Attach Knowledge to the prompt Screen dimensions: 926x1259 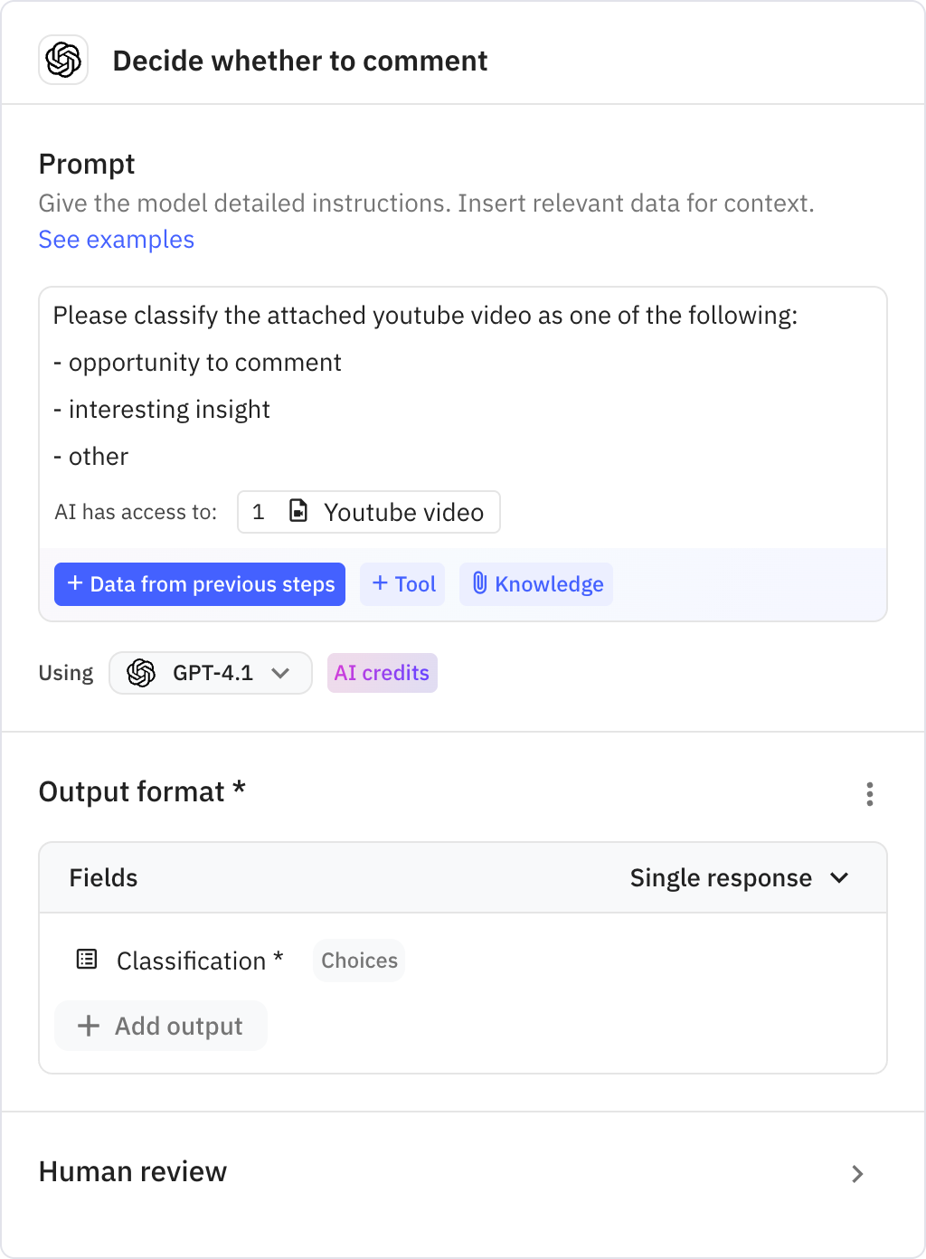pyautogui.click(x=535, y=583)
